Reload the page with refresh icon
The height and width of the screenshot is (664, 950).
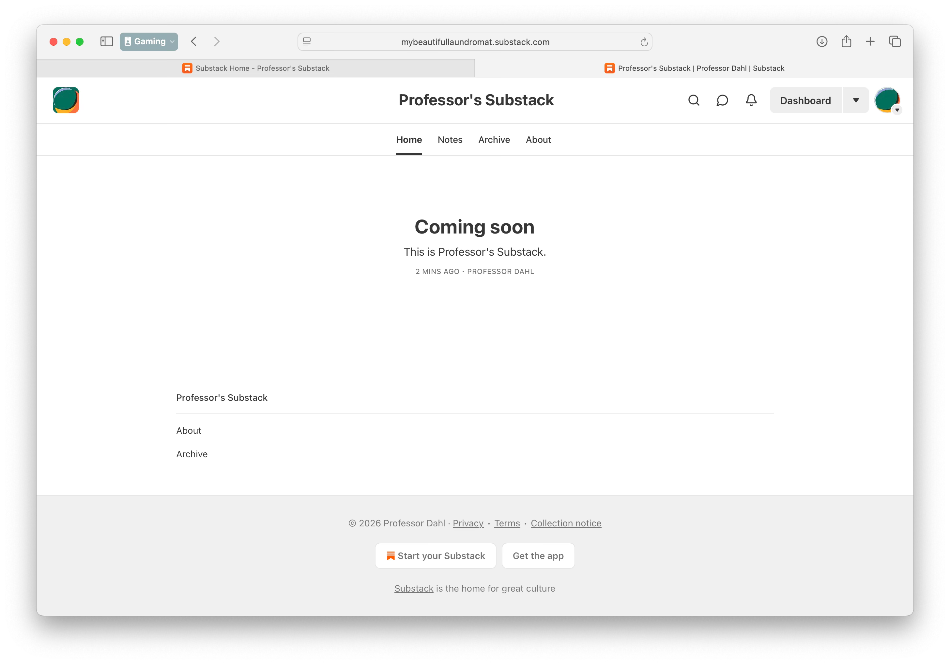[644, 42]
